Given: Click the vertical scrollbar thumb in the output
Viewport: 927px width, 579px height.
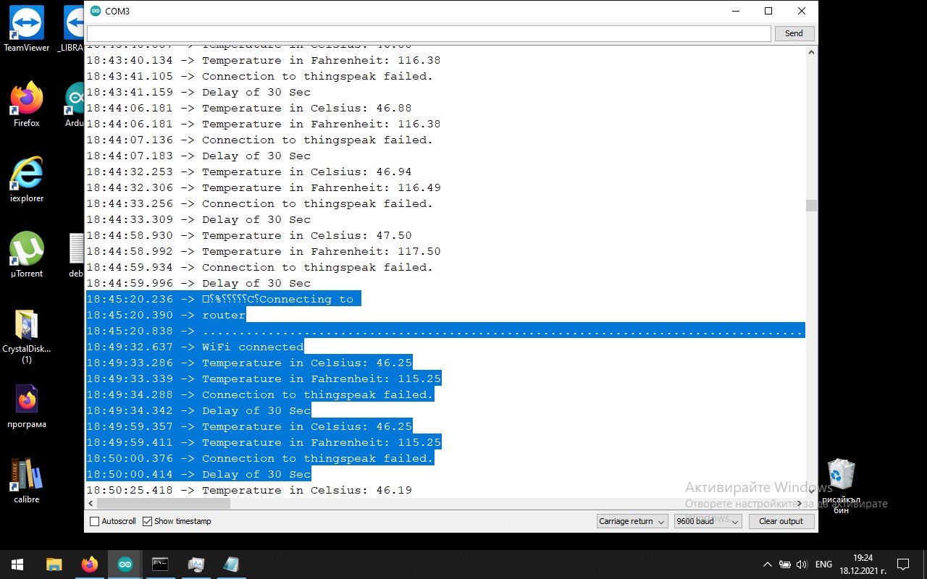Looking at the screenshot, I should (811, 206).
